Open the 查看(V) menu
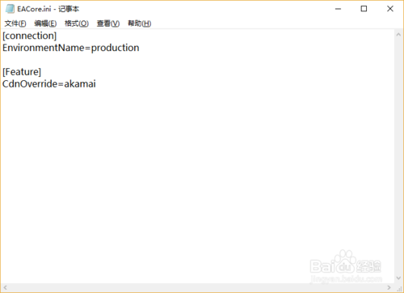 tap(108, 23)
